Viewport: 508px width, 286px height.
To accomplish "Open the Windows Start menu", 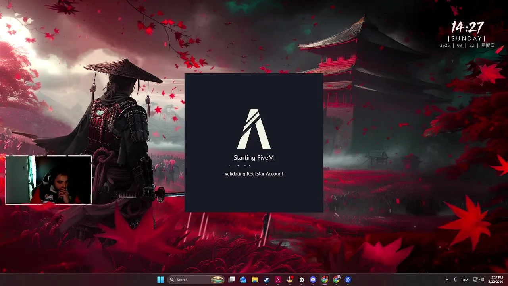I will [x=160, y=280].
